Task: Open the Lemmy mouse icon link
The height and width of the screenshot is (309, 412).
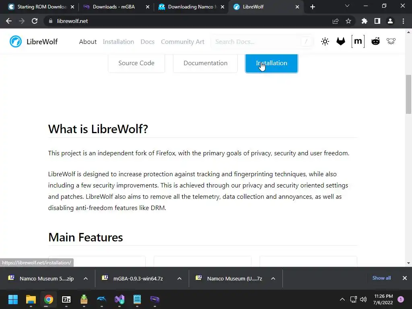Action: coord(391,41)
